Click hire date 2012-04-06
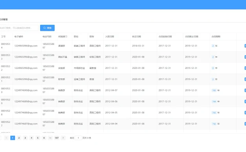Viewport: 246px width, 152px height. click(x=111, y=102)
